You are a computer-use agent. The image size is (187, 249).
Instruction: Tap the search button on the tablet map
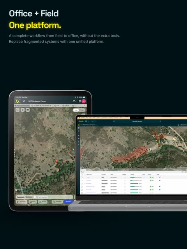coord(18,110)
